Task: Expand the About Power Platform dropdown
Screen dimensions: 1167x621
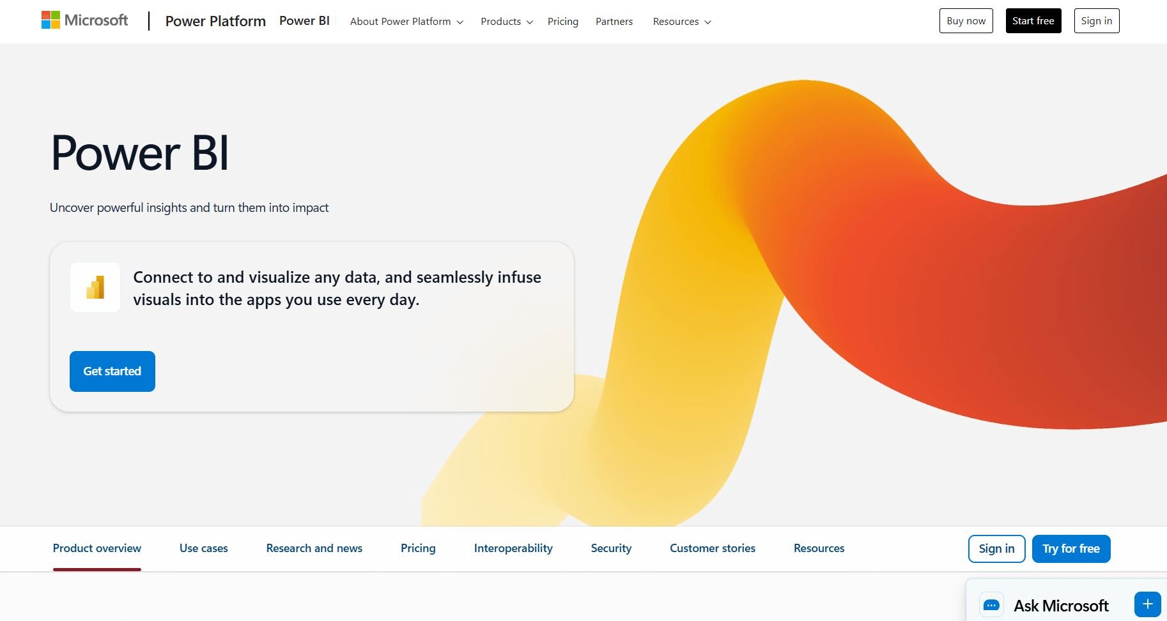Action: [406, 22]
